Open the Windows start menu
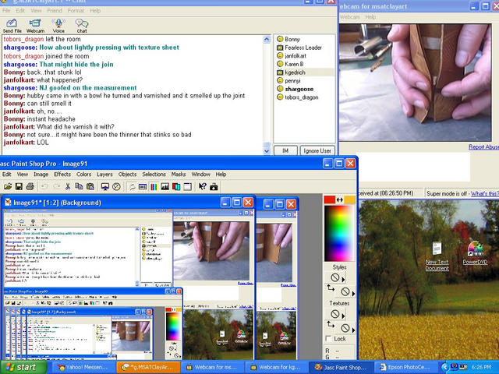Screen dimensions: 499x374 [x=24, y=367]
